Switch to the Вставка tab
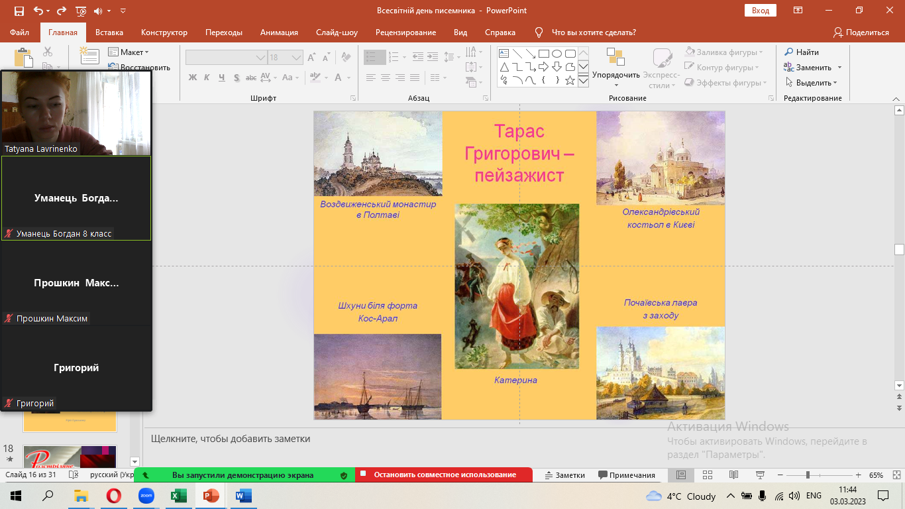This screenshot has width=905, height=509. coord(109,32)
